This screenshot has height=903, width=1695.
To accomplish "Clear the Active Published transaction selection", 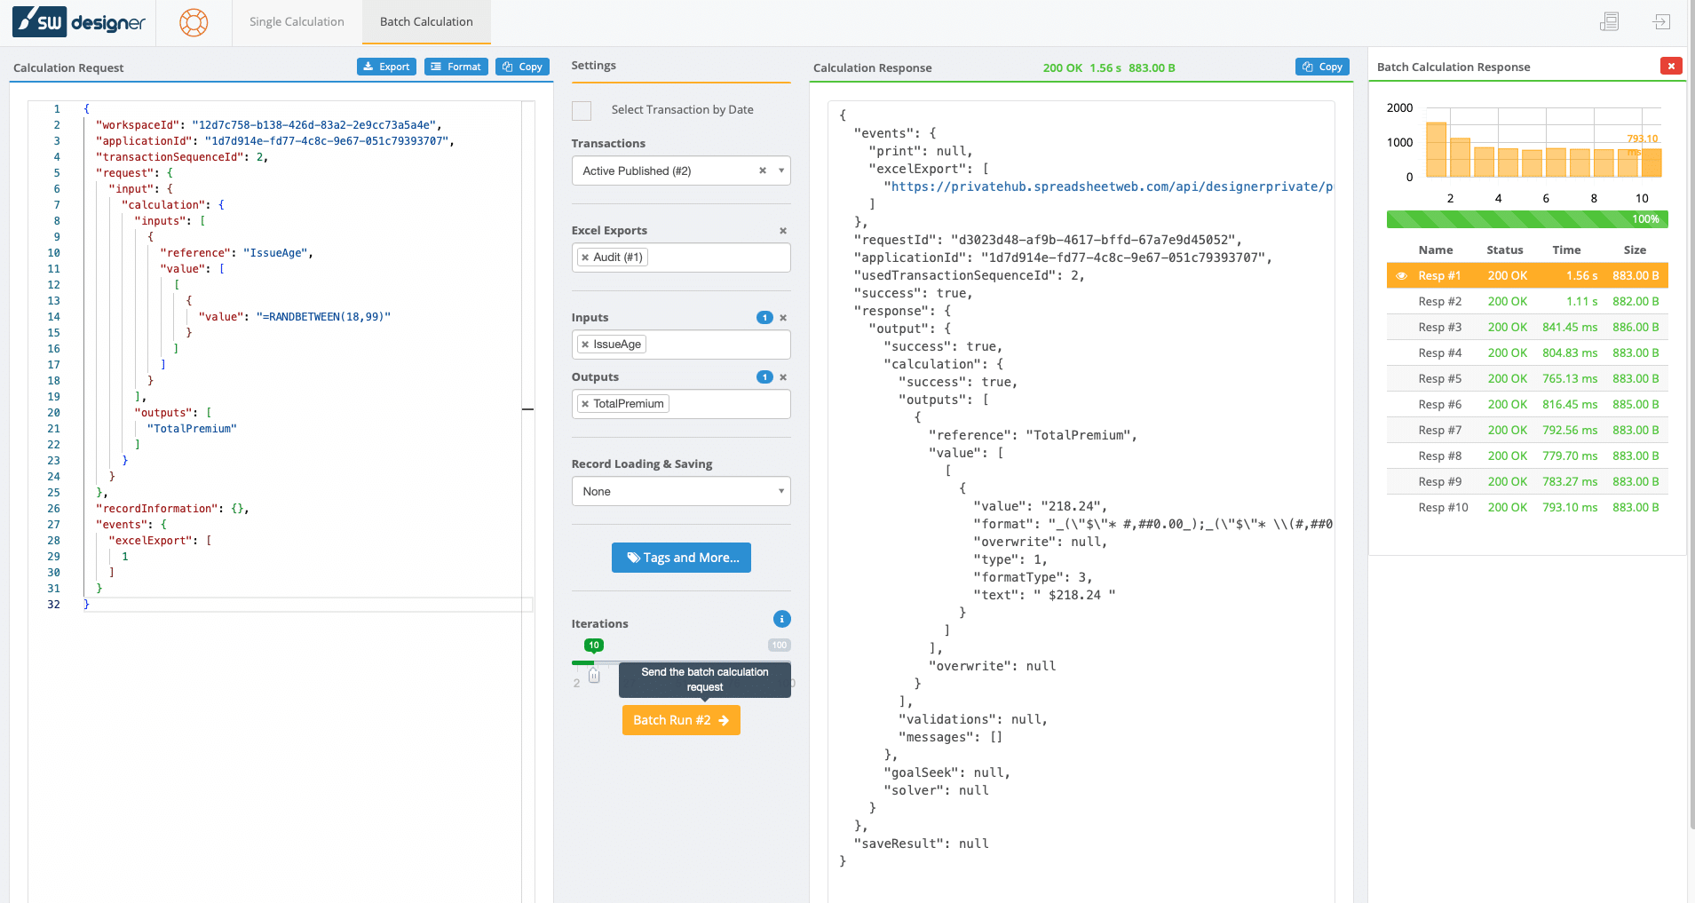I will point(762,170).
